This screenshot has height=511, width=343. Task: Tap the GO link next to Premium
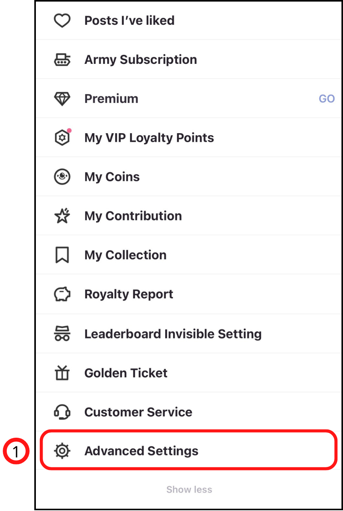326,99
